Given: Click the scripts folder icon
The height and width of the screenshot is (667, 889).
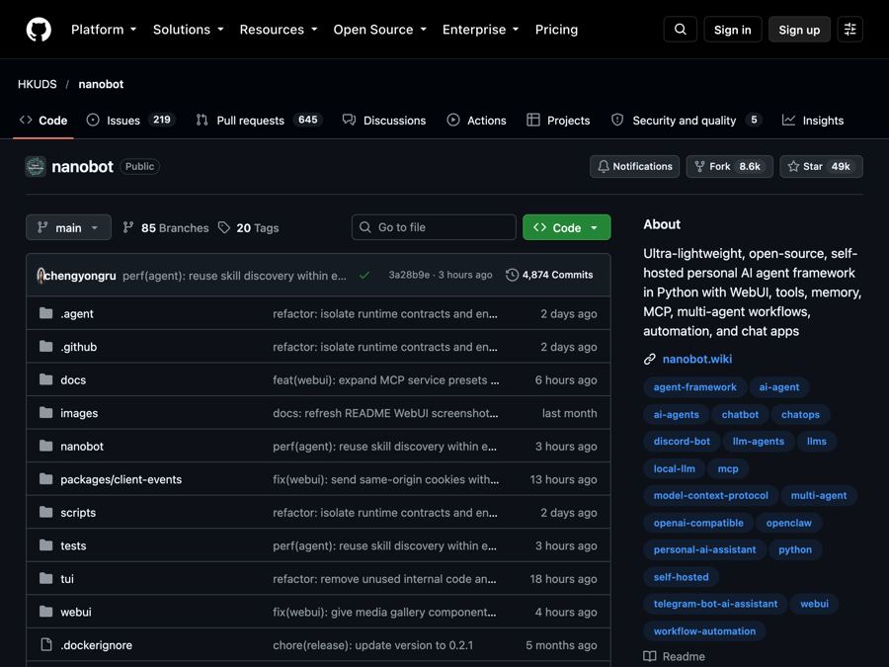Looking at the screenshot, I should tap(45, 513).
